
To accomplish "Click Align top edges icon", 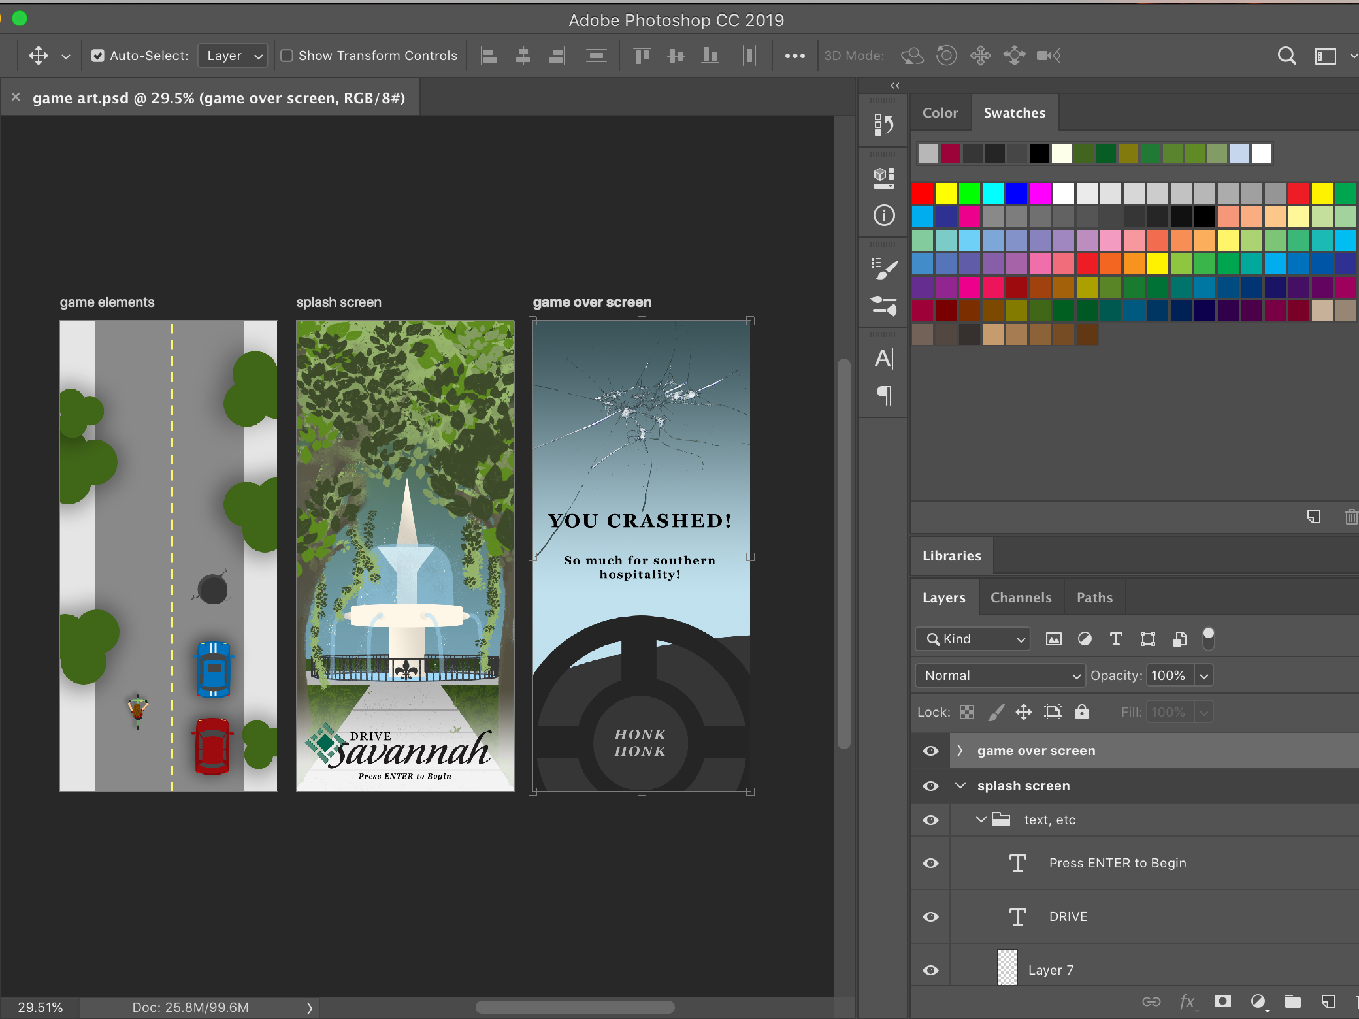I will pos(642,56).
